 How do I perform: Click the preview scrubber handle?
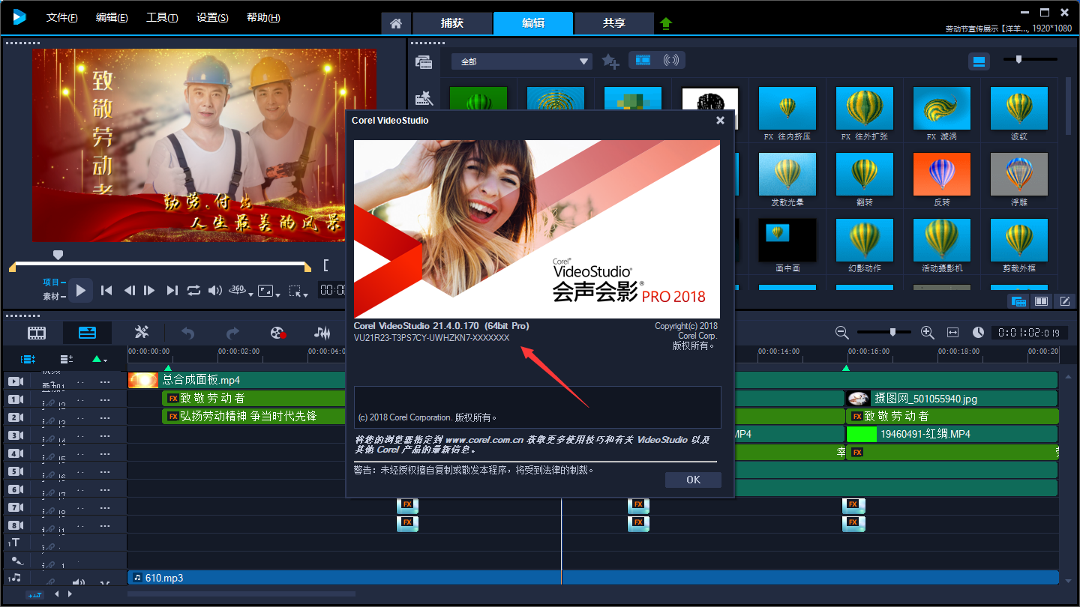(x=58, y=255)
